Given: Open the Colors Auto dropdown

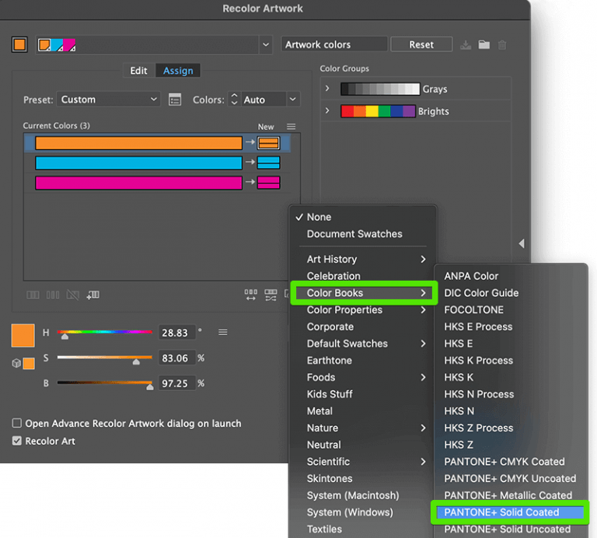Looking at the screenshot, I should 292,100.
